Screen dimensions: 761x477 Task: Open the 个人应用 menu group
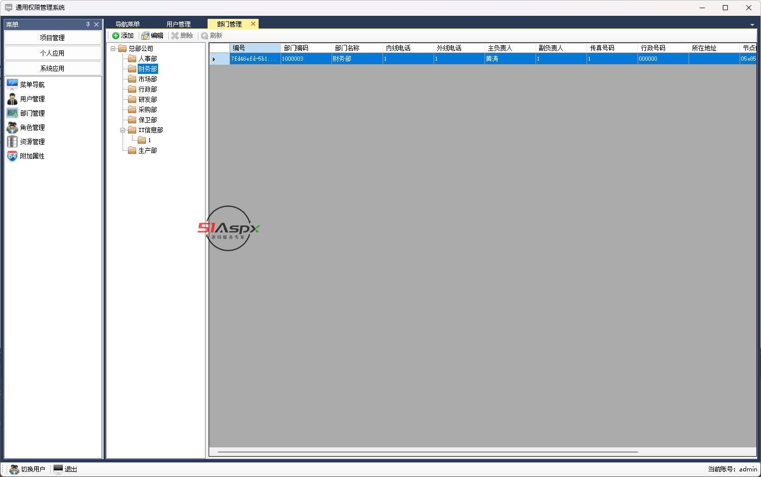53,53
